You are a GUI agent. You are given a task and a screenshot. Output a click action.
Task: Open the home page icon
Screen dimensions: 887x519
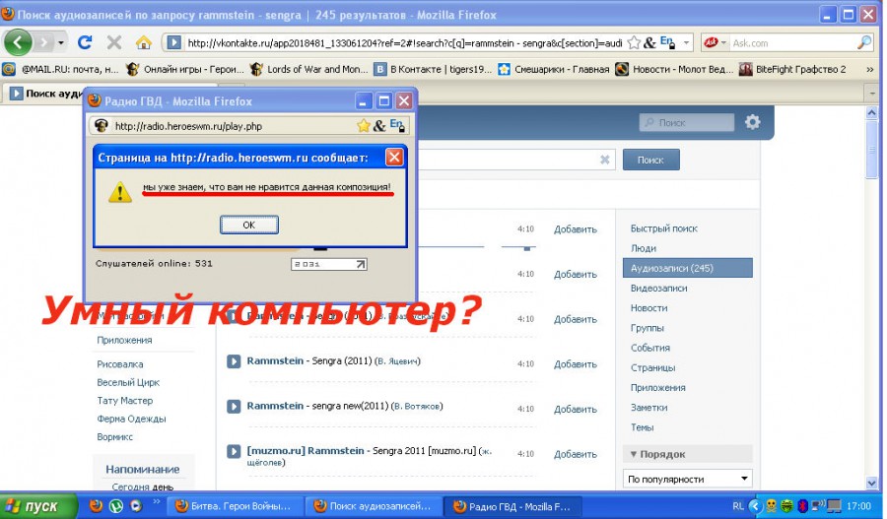point(144,42)
